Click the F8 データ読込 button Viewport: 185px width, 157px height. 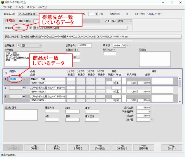pyautogui.click(x=100, y=147)
